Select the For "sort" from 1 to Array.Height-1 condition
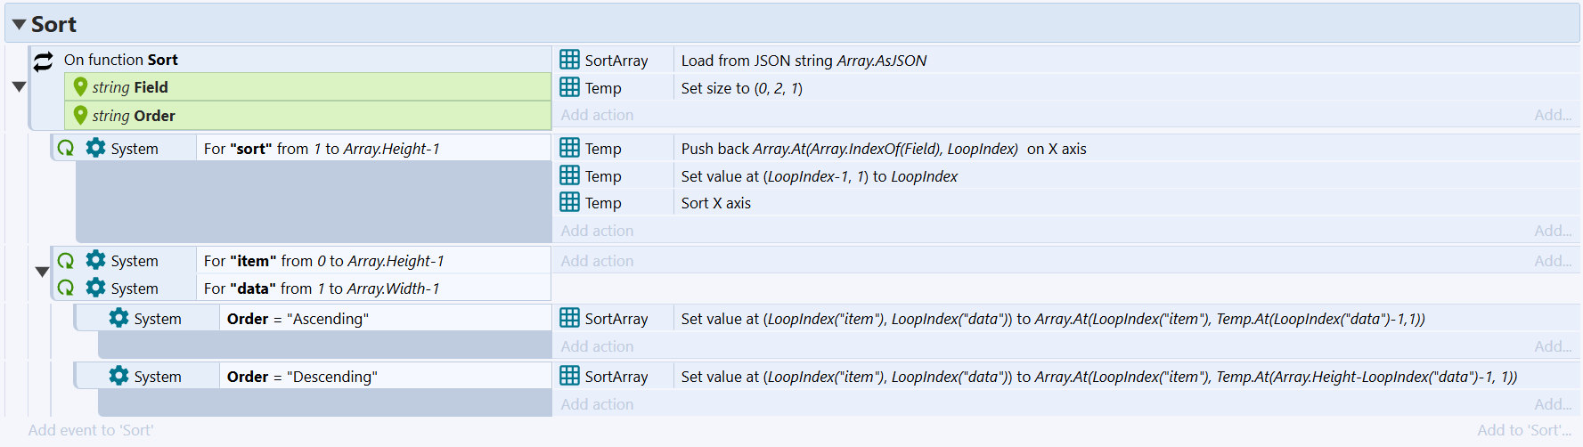This screenshot has height=447, width=1583. click(x=322, y=149)
